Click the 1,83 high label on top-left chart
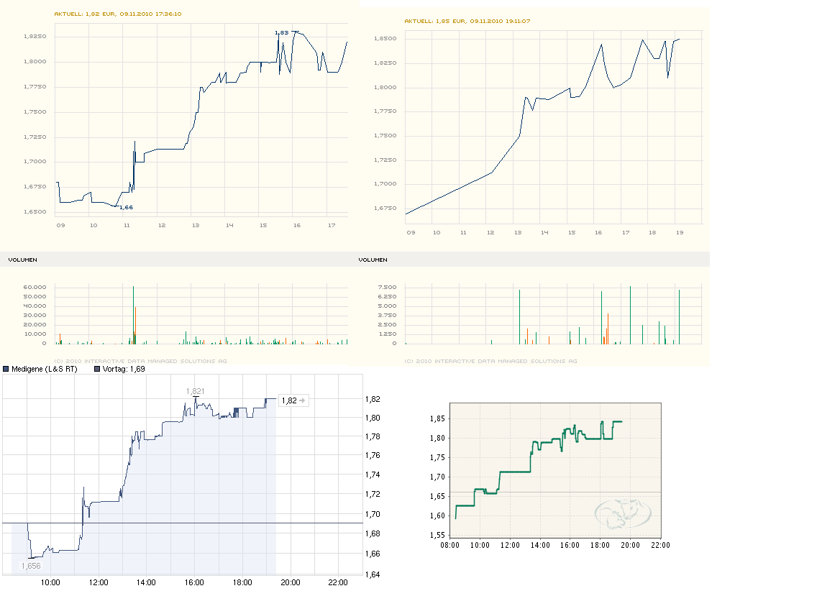The image size is (840, 596). 282,32
